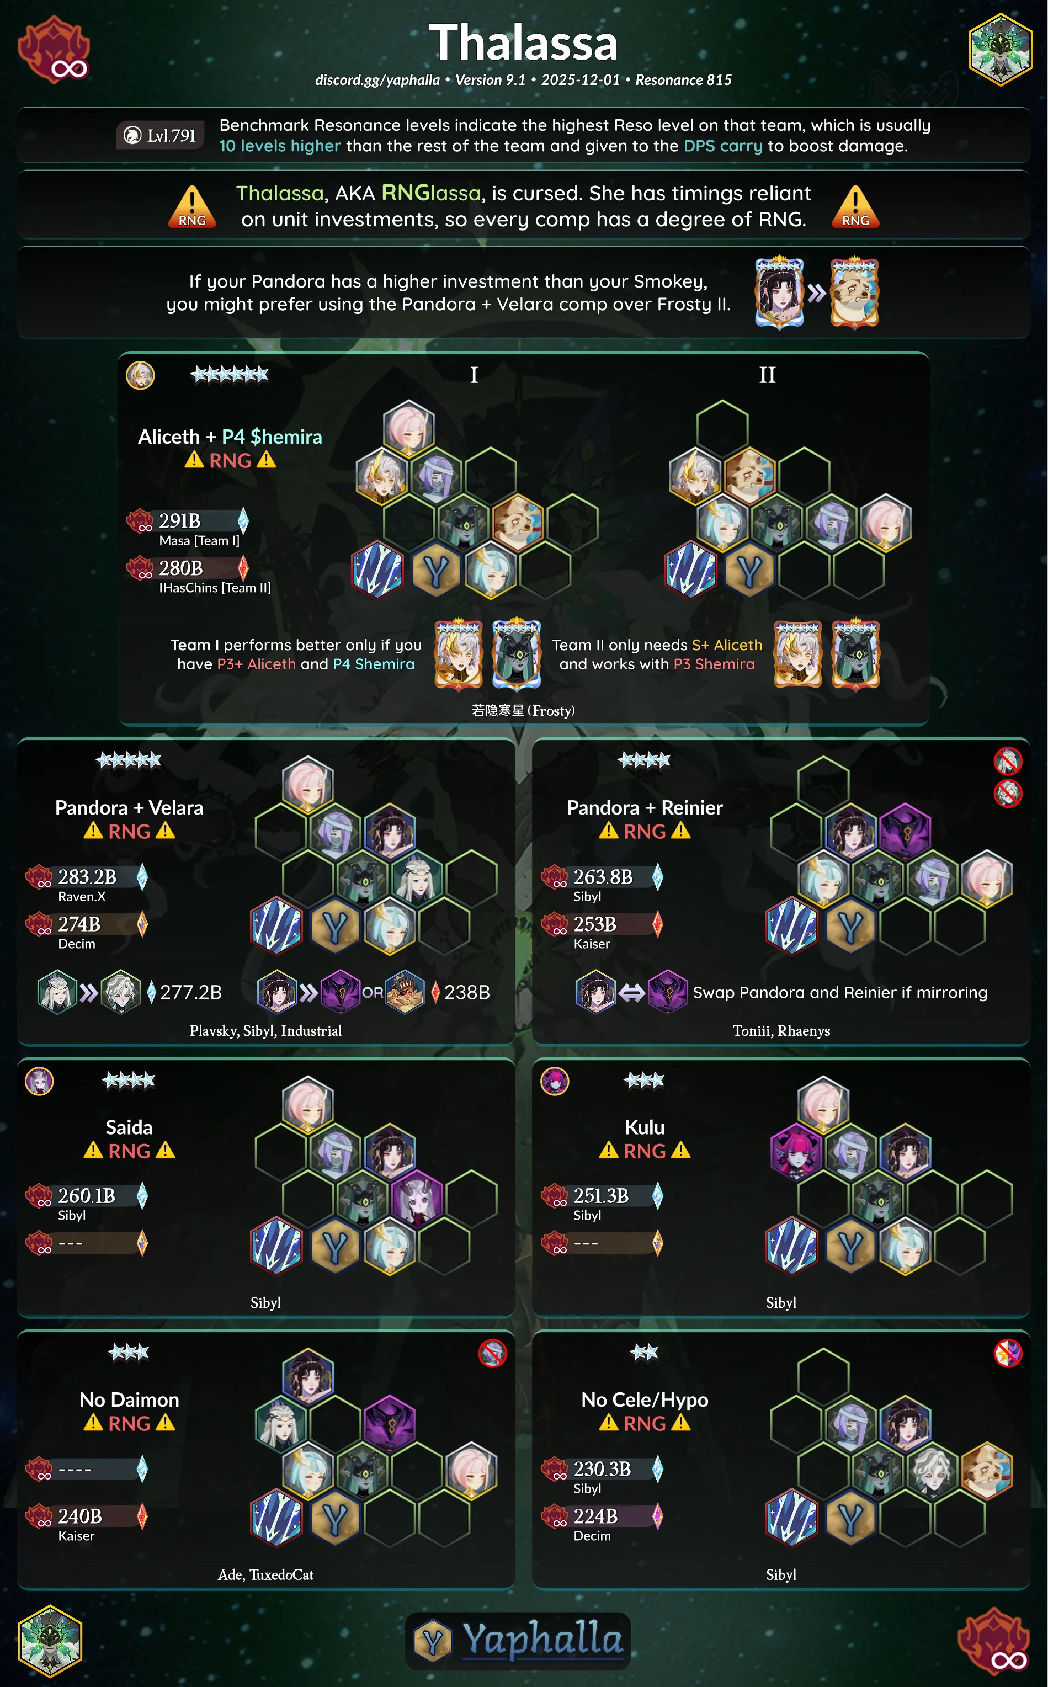Click the Team II roman numeral heading

coord(767,375)
